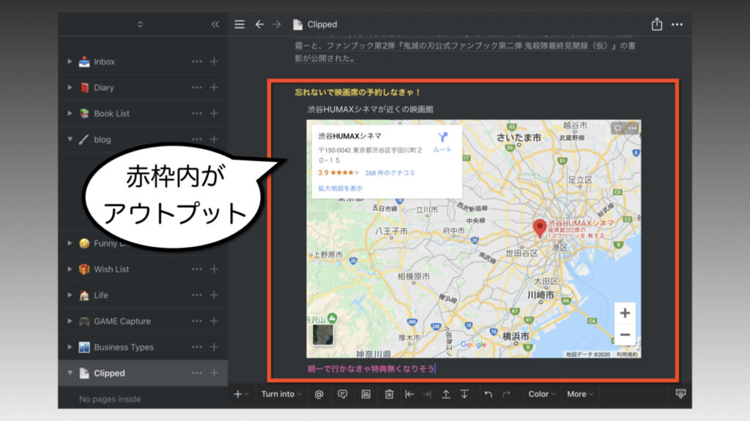Open the Life page
This screenshot has height=421, width=750.
pyautogui.click(x=101, y=295)
